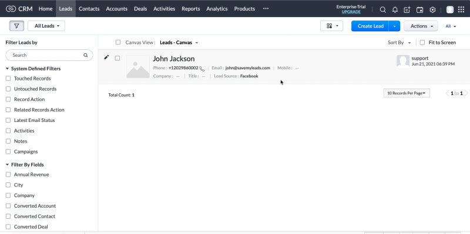Open the Contacts tab
Image resolution: width=470 pixels, height=234 pixels.
89,9
